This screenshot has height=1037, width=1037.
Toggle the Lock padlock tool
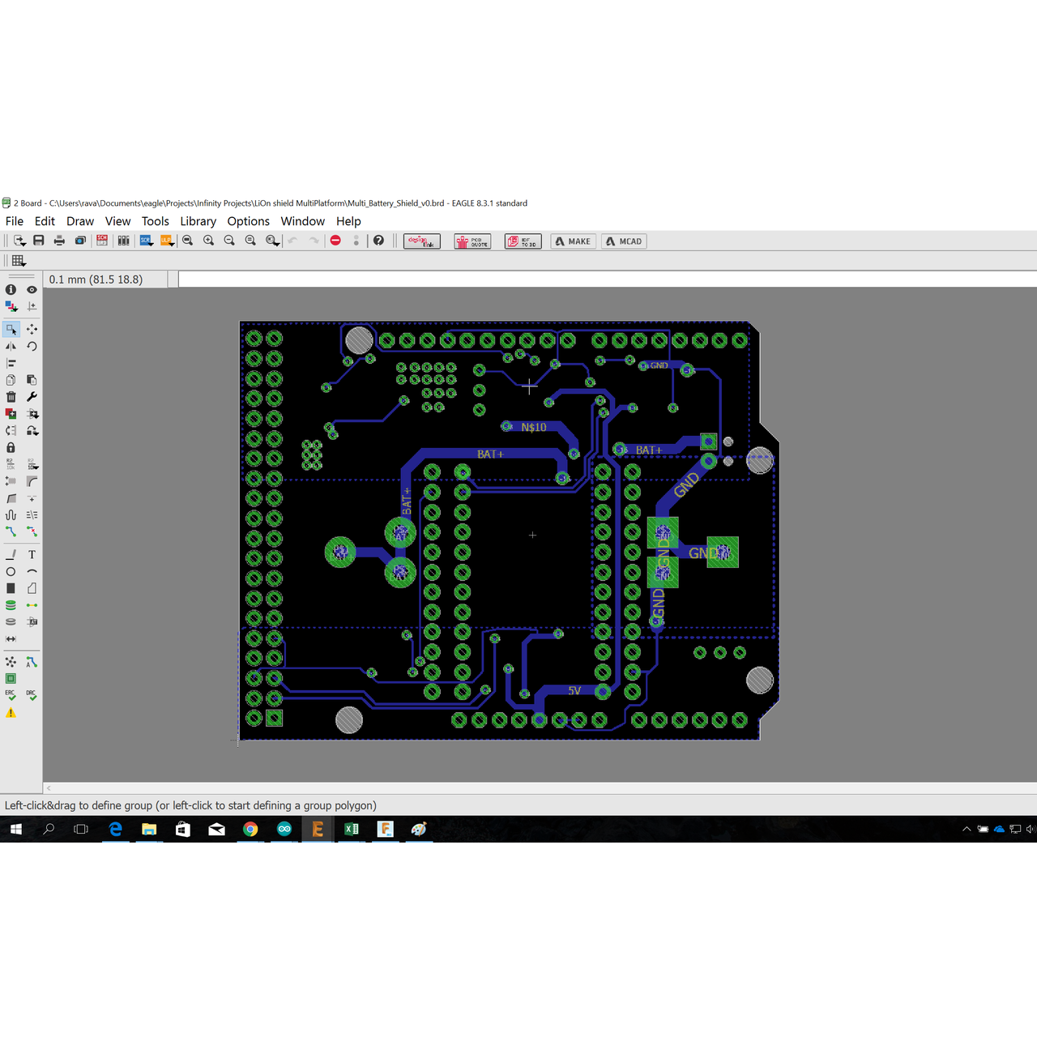pos(11,447)
